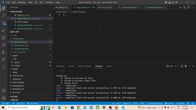
Task: Switch to the next.config.js editor tab
Action: pyautogui.click(x=106, y=7)
